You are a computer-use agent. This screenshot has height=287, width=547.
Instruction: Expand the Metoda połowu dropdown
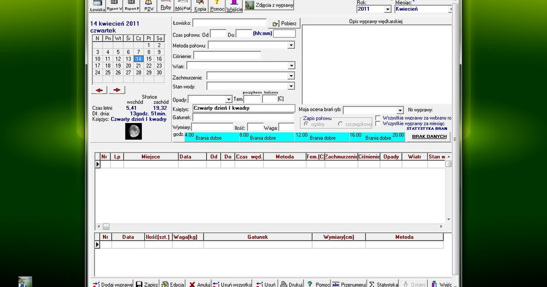(291, 46)
